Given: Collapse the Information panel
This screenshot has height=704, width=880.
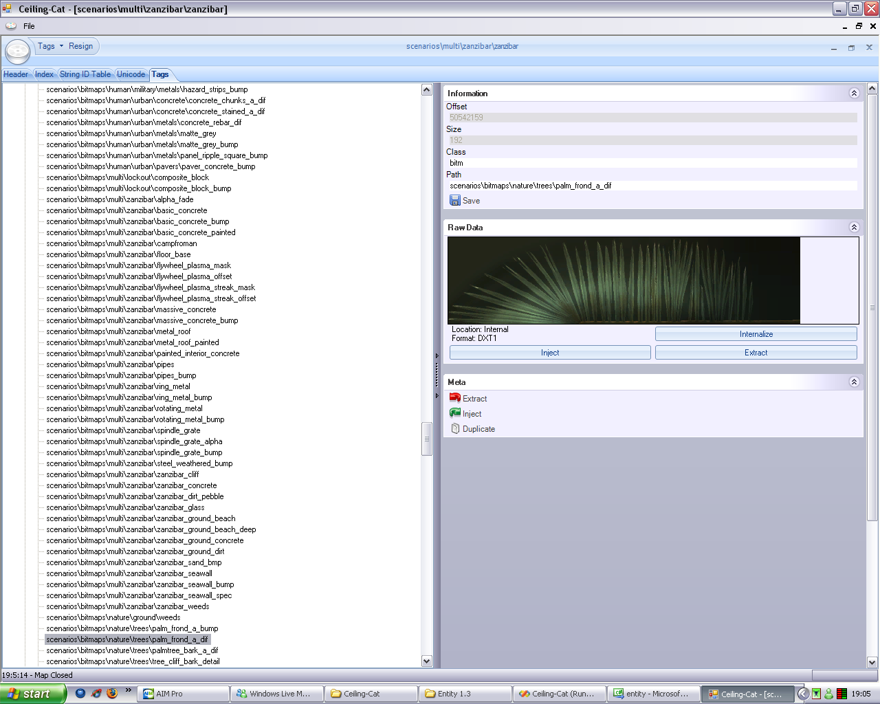Looking at the screenshot, I should pyautogui.click(x=854, y=93).
